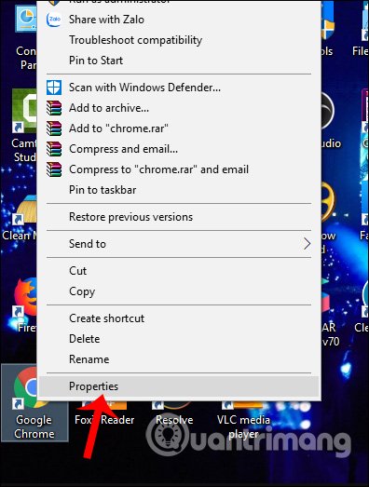Click Pin to taskbar
Screen dimensions: 369x487
pyautogui.click(x=179, y=190)
